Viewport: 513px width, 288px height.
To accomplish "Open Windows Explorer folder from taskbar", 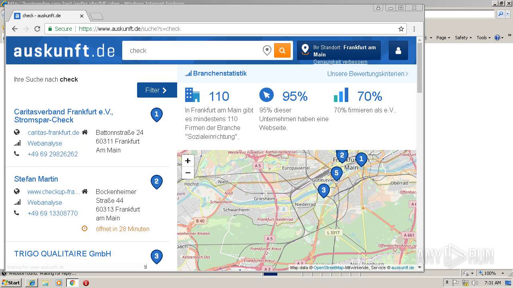I will coord(45,282).
